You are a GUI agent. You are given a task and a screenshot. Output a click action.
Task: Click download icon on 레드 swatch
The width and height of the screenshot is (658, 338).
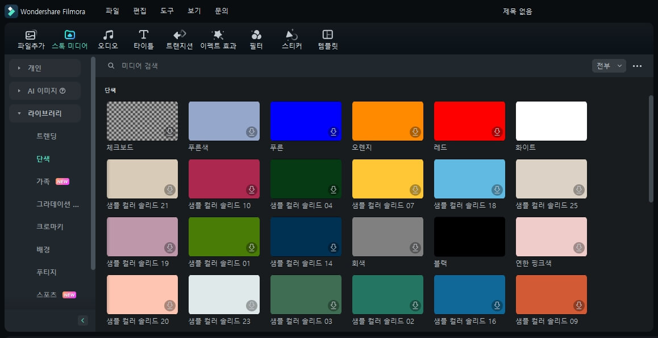tap(497, 132)
